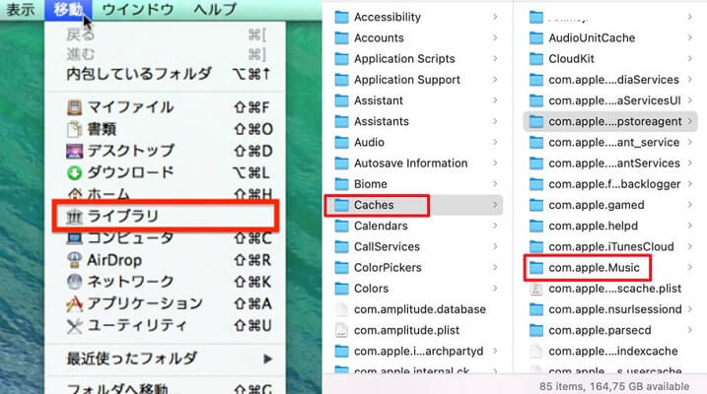Expand the com.apple....pstoreagent chevron
This screenshot has width=707, height=394.
(690, 121)
